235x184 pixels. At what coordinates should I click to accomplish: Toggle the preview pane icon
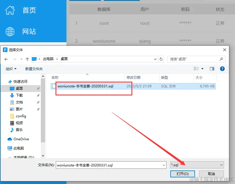point(212,69)
